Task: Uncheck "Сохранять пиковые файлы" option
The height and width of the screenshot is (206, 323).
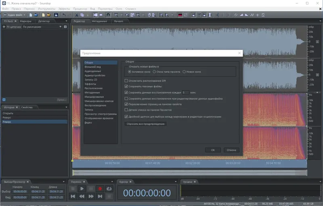Action: (126, 87)
